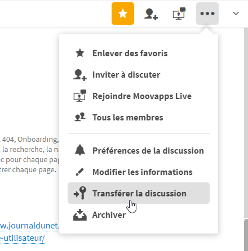Select Modifier les informations

click(x=139, y=172)
